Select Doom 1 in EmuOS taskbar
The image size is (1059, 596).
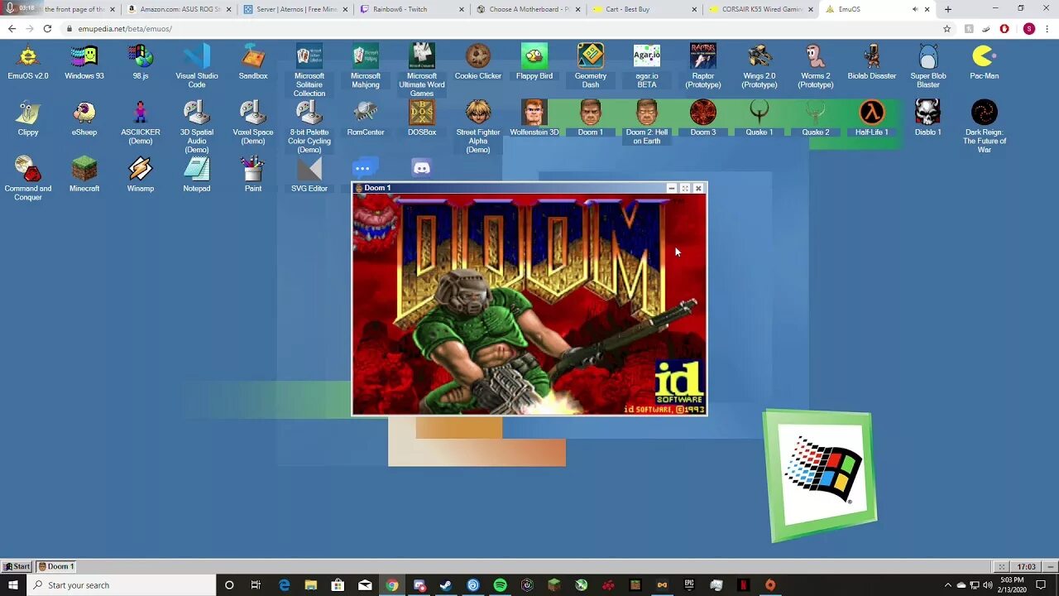[56, 566]
